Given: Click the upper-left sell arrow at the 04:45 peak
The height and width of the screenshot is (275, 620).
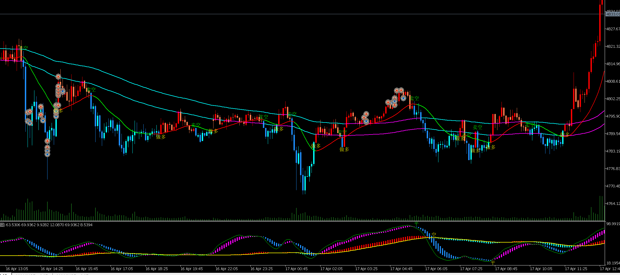Looking at the screenshot, I should click(x=397, y=90).
